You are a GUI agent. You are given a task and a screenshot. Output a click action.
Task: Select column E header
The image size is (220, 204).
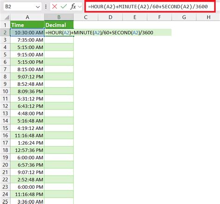coord(135,17)
